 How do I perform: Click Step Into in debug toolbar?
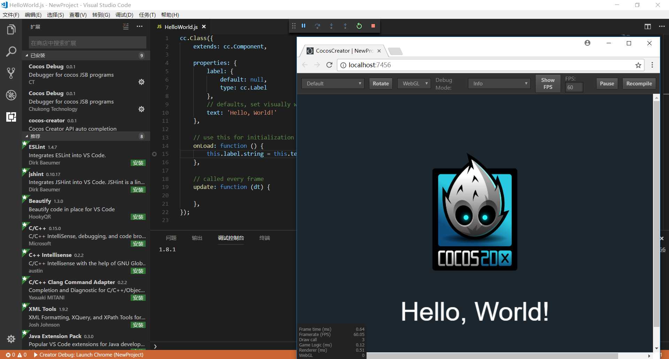tap(331, 26)
